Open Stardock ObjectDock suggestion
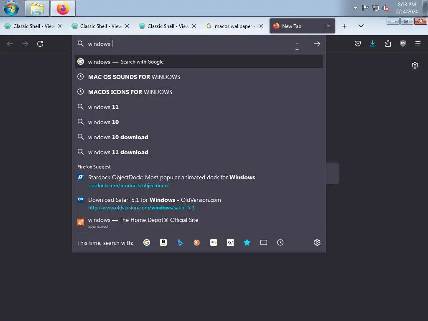The height and width of the screenshot is (321, 428). click(x=199, y=181)
